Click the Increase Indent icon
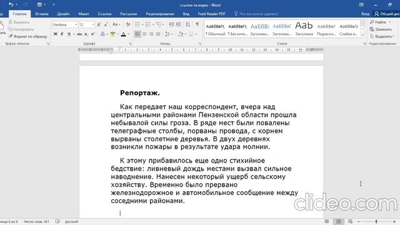This screenshot has height=225, width=400. point(178,24)
